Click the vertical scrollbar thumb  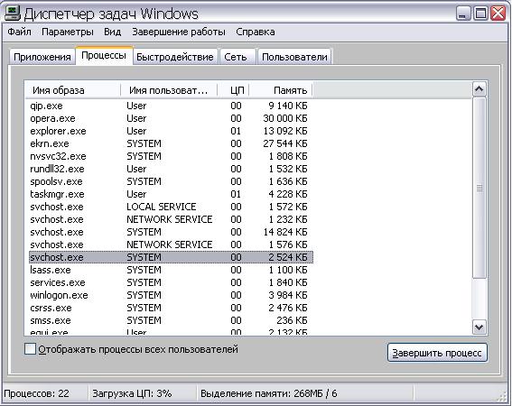[479, 188]
